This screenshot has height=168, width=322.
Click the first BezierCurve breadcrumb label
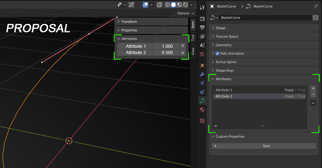point(226,6)
